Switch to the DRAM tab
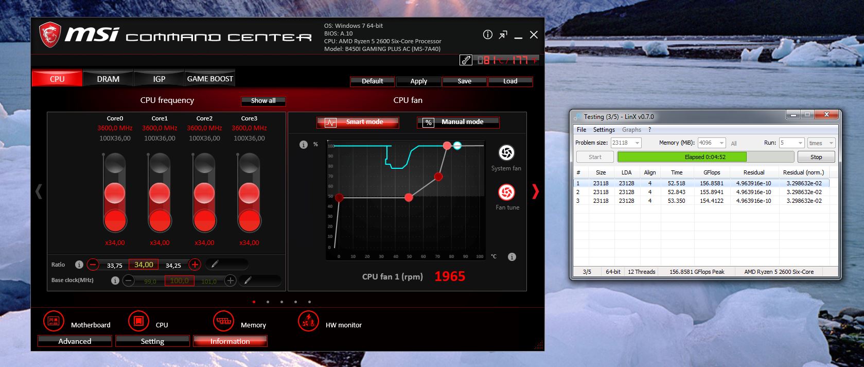The width and height of the screenshot is (864, 367). 108,79
